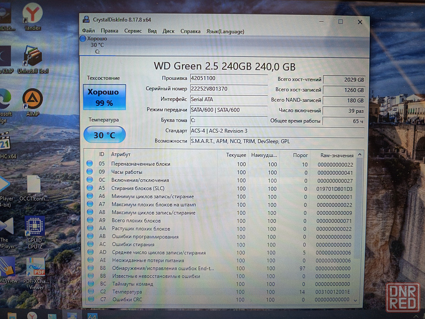The image size is (425, 319).
Task: Click the host writes value 1260 GB
Action: pyautogui.click(x=344, y=90)
